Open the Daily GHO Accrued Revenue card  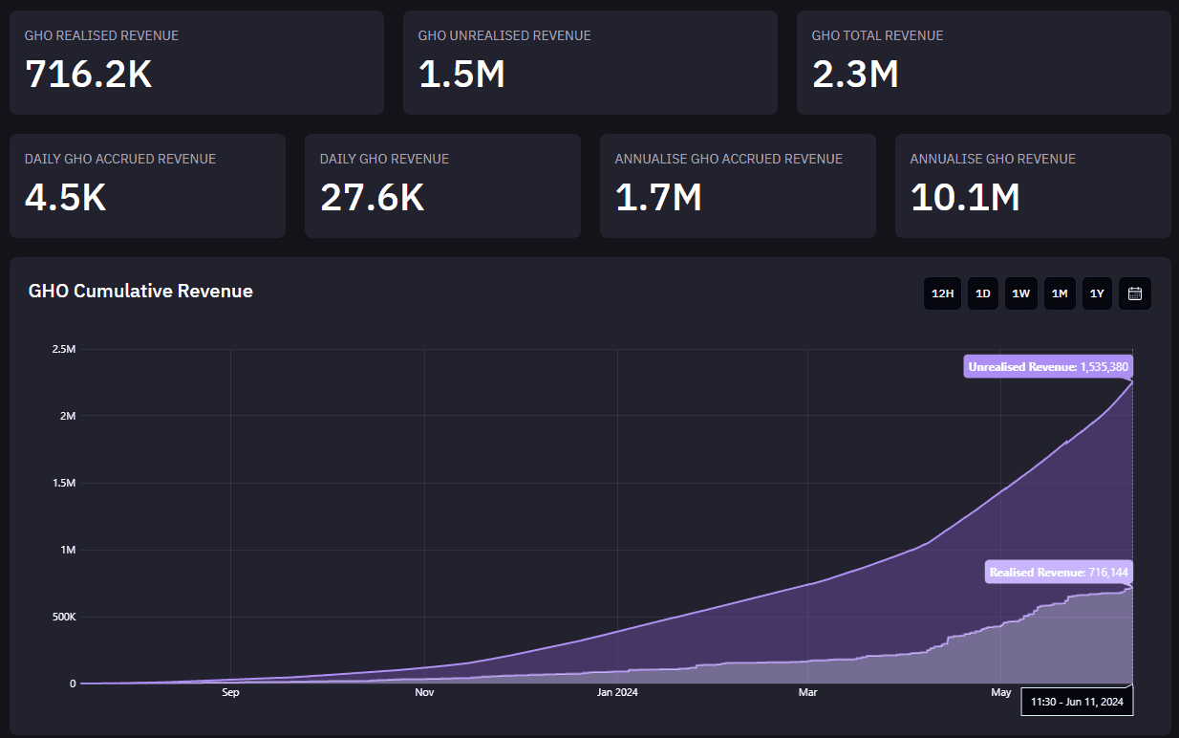click(x=147, y=185)
